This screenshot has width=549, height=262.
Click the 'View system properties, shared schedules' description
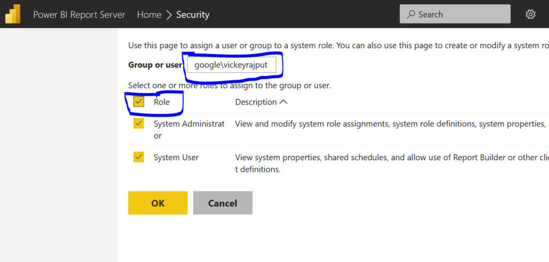[392, 164]
